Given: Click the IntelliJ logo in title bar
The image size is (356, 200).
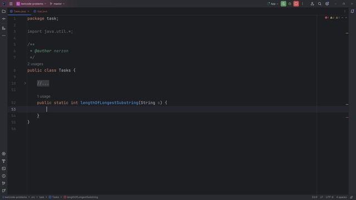Looking at the screenshot, I should 4,4.
